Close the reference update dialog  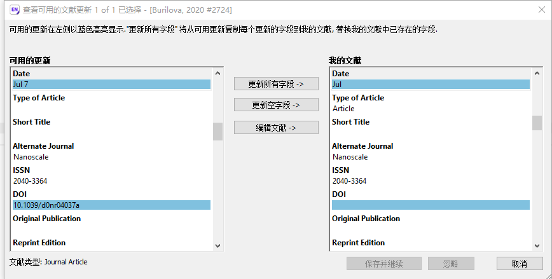pos(542,10)
